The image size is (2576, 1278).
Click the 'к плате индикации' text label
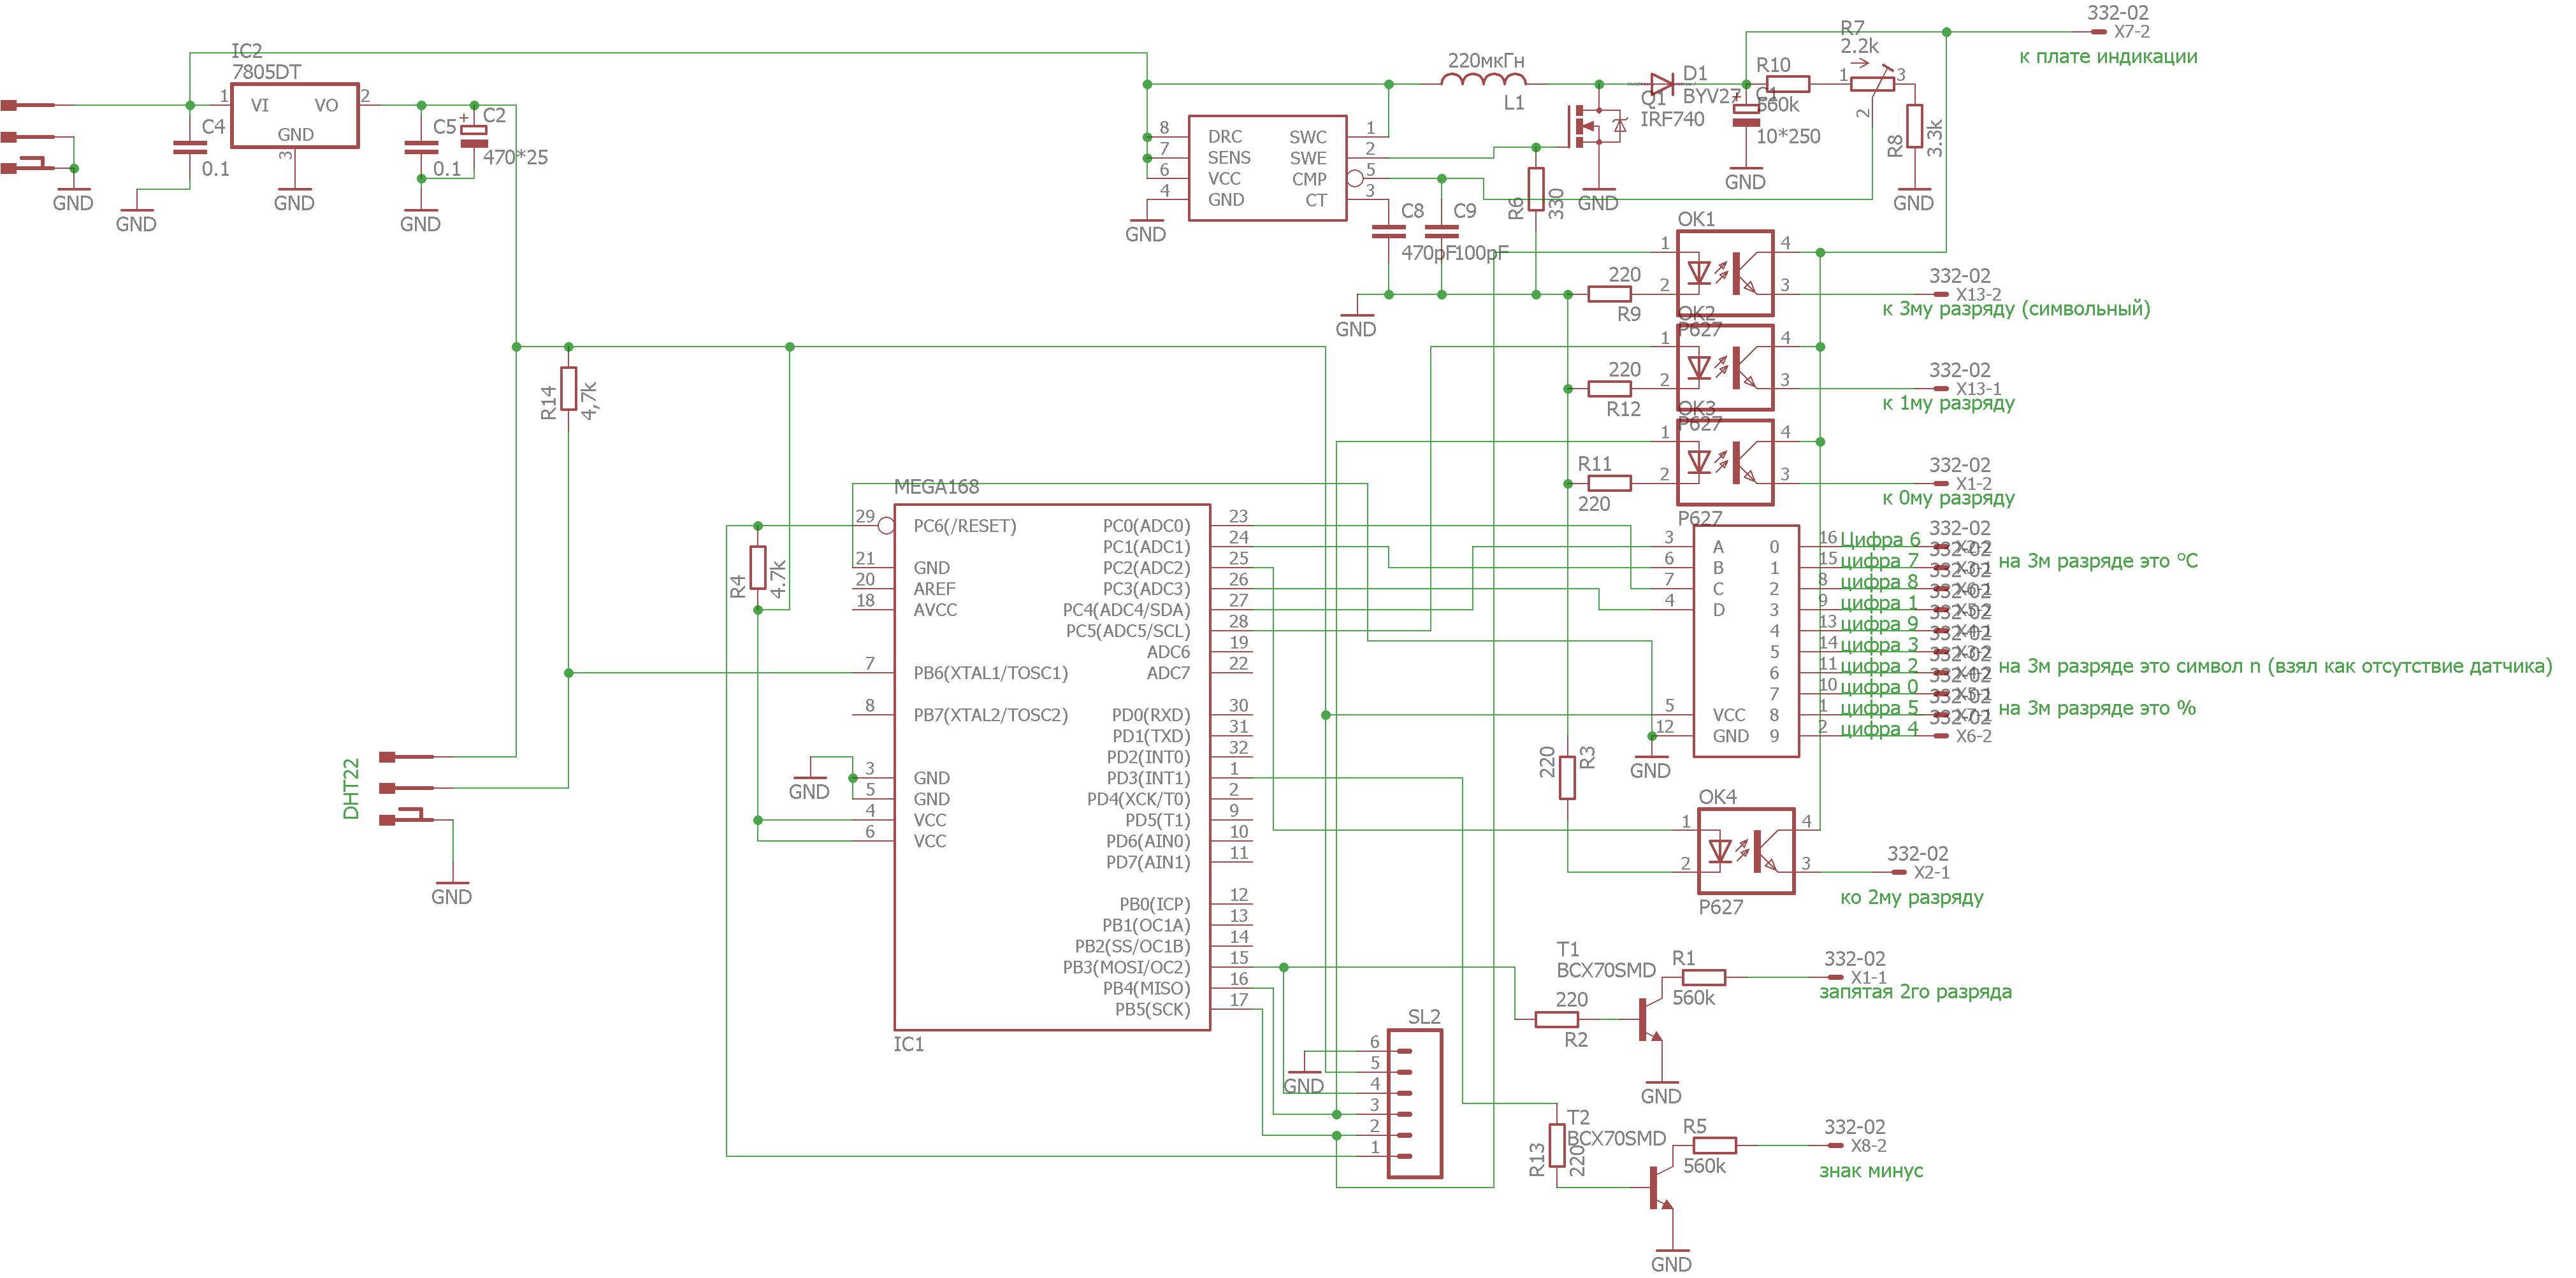click(x=2107, y=57)
